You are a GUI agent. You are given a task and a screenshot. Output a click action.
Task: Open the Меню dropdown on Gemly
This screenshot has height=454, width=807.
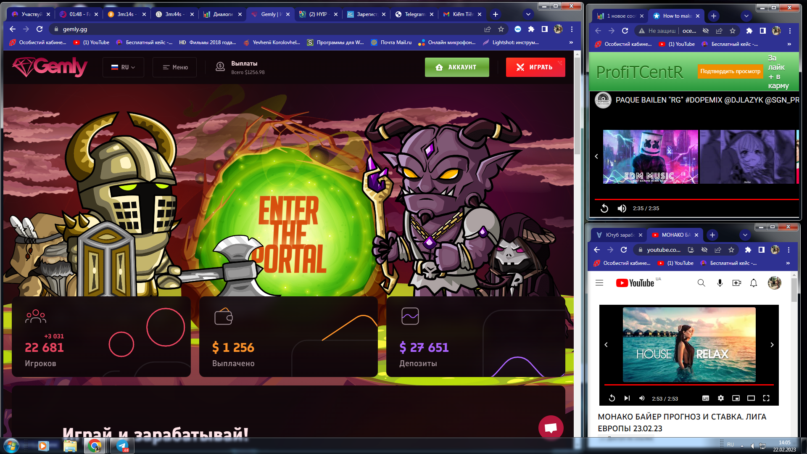(x=175, y=67)
